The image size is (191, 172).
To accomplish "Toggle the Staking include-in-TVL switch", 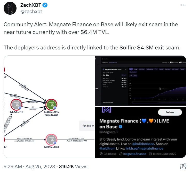I will (180, 62).
